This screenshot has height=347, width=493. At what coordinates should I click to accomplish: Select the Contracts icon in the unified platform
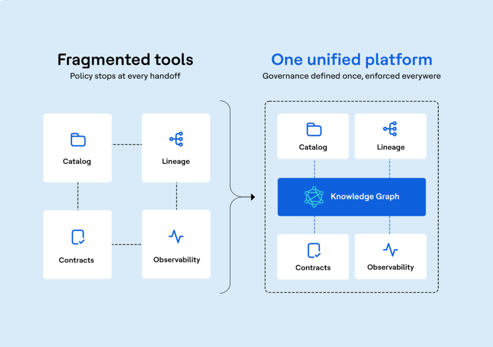pos(314,250)
